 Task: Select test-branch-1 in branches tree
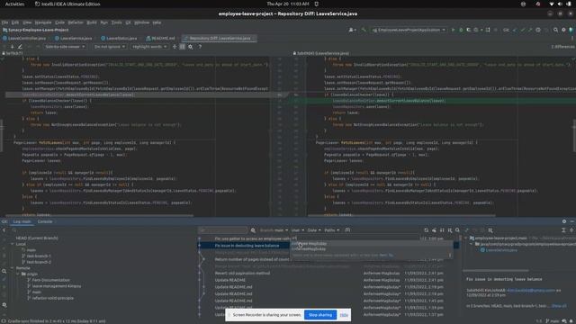pyautogui.click(x=39, y=256)
